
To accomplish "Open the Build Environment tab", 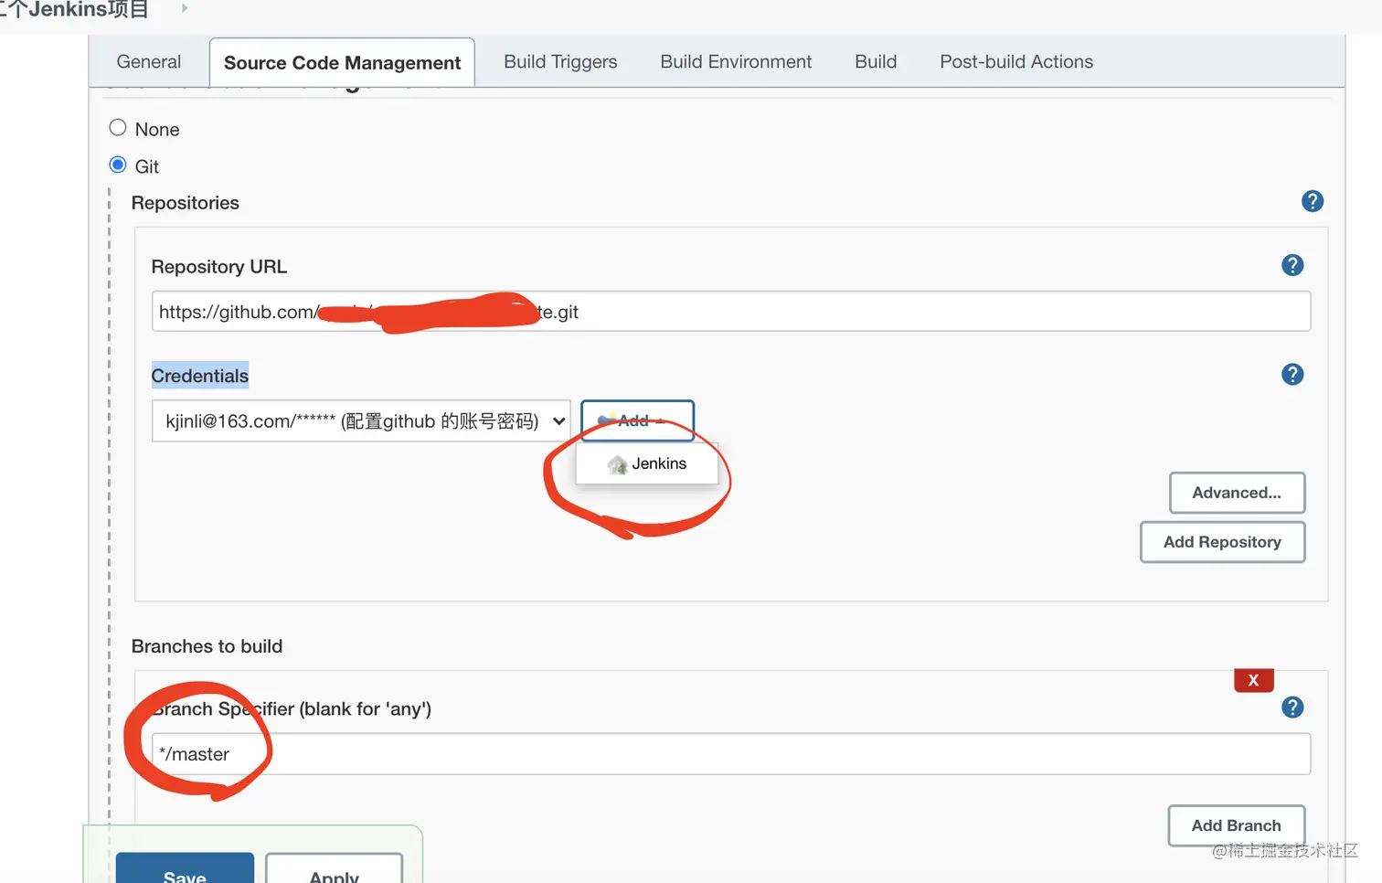I will click(736, 61).
